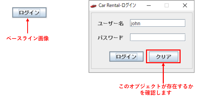Click the ログイン button in the Car Rental window

126,57
